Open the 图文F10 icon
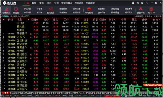 151,9
